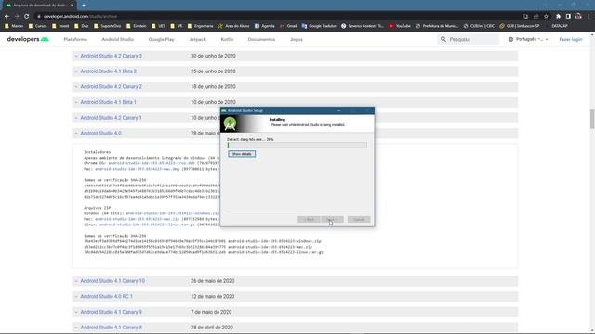Bookmark this page with the star icon
595x334 pixels.
(546, 17)
